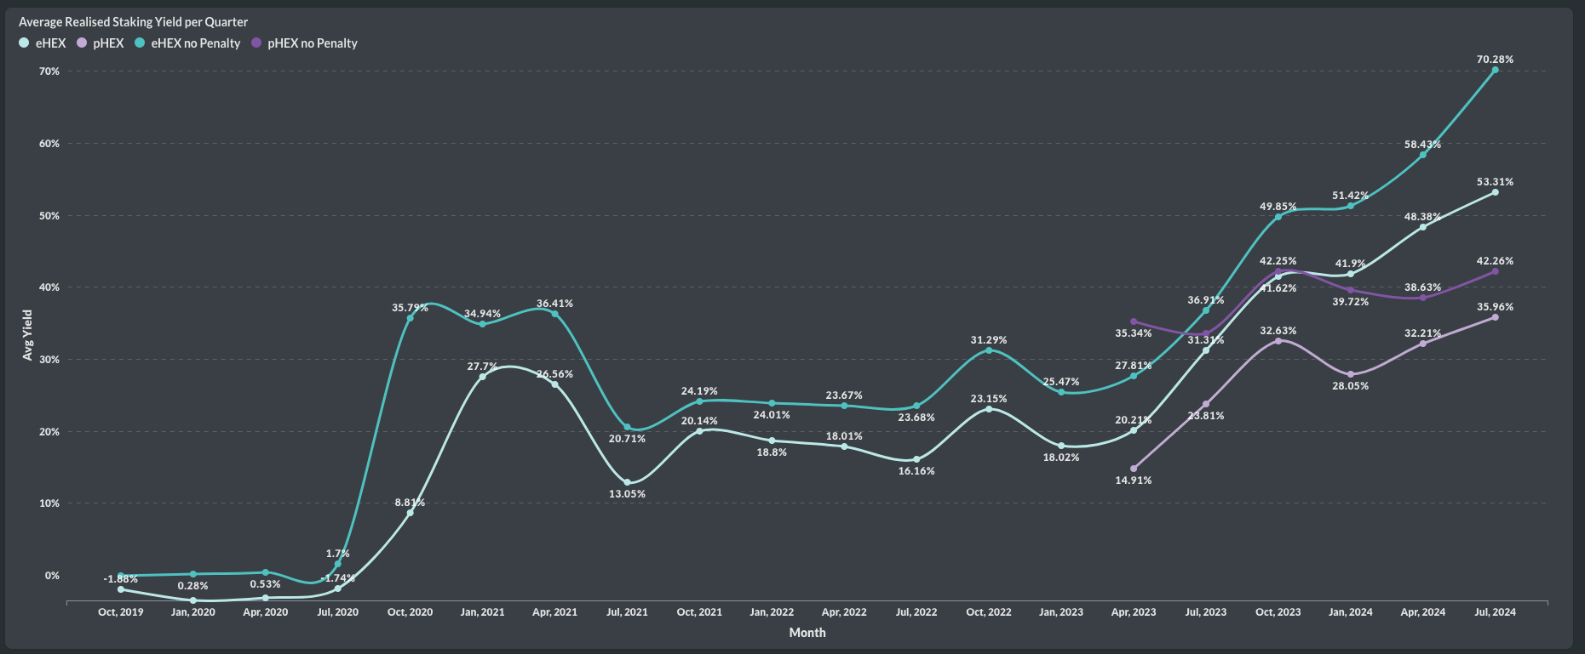This screenshot has width=1585, height=654.
Task: Toggle the eHEX no Penalty legend entry
Action: click(x=188, y=43)
